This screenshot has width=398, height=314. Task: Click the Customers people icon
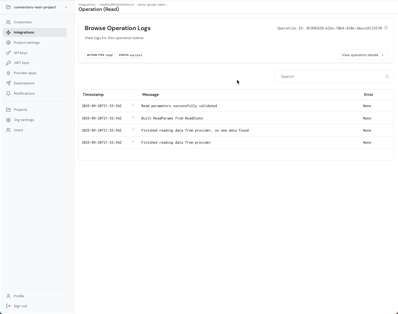[8, 22]
